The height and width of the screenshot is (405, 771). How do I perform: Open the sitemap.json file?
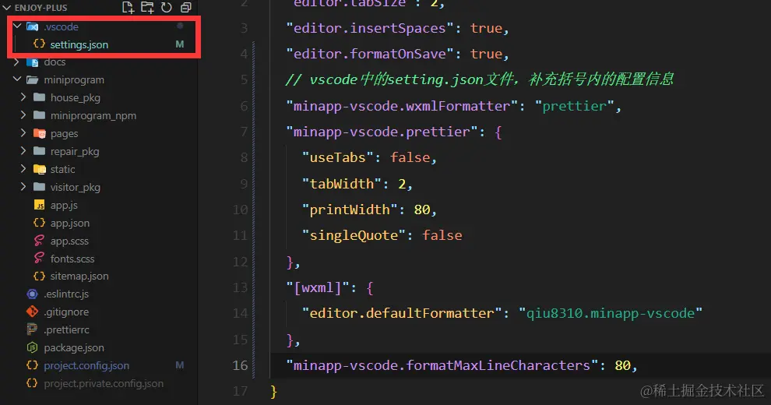(79, 276)
